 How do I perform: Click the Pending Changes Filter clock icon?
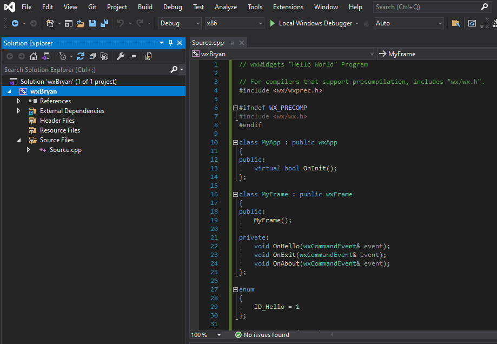click(x=62, y=56)
